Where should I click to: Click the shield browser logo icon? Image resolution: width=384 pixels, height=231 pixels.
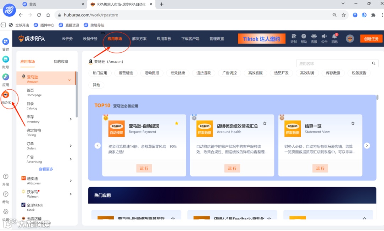9,10
